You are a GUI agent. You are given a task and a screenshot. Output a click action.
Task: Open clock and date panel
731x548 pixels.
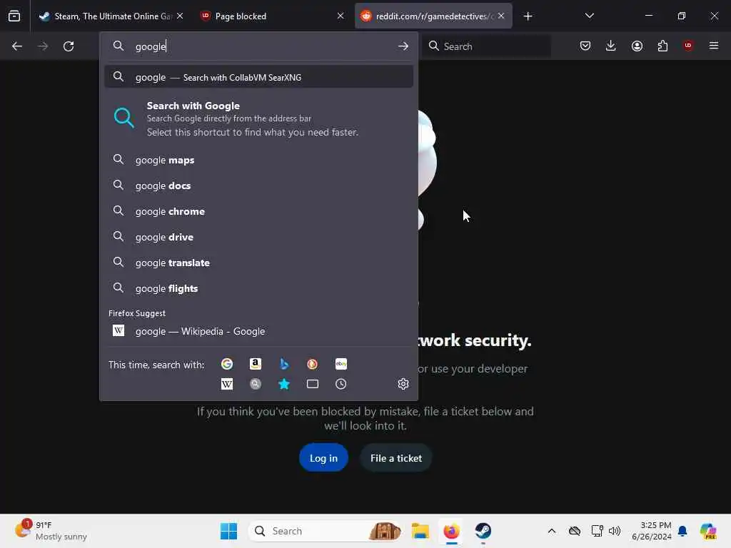point(651,531)
